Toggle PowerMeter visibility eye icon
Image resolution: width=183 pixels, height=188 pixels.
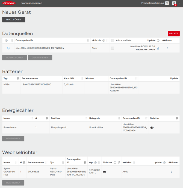(x=152, y=128)
